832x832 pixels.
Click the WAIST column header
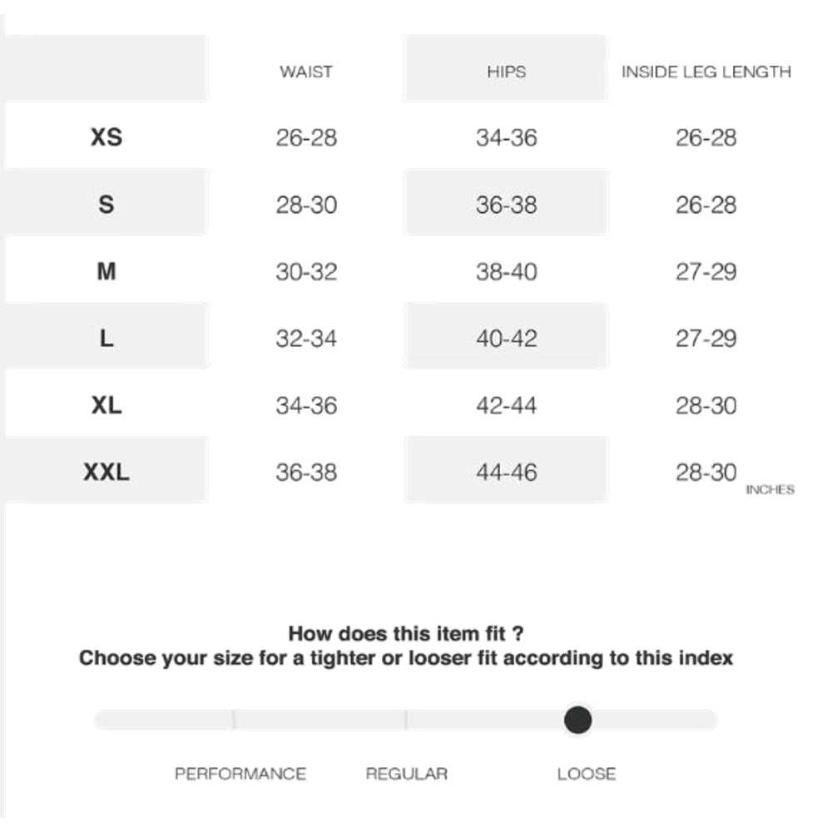point(306,72)
